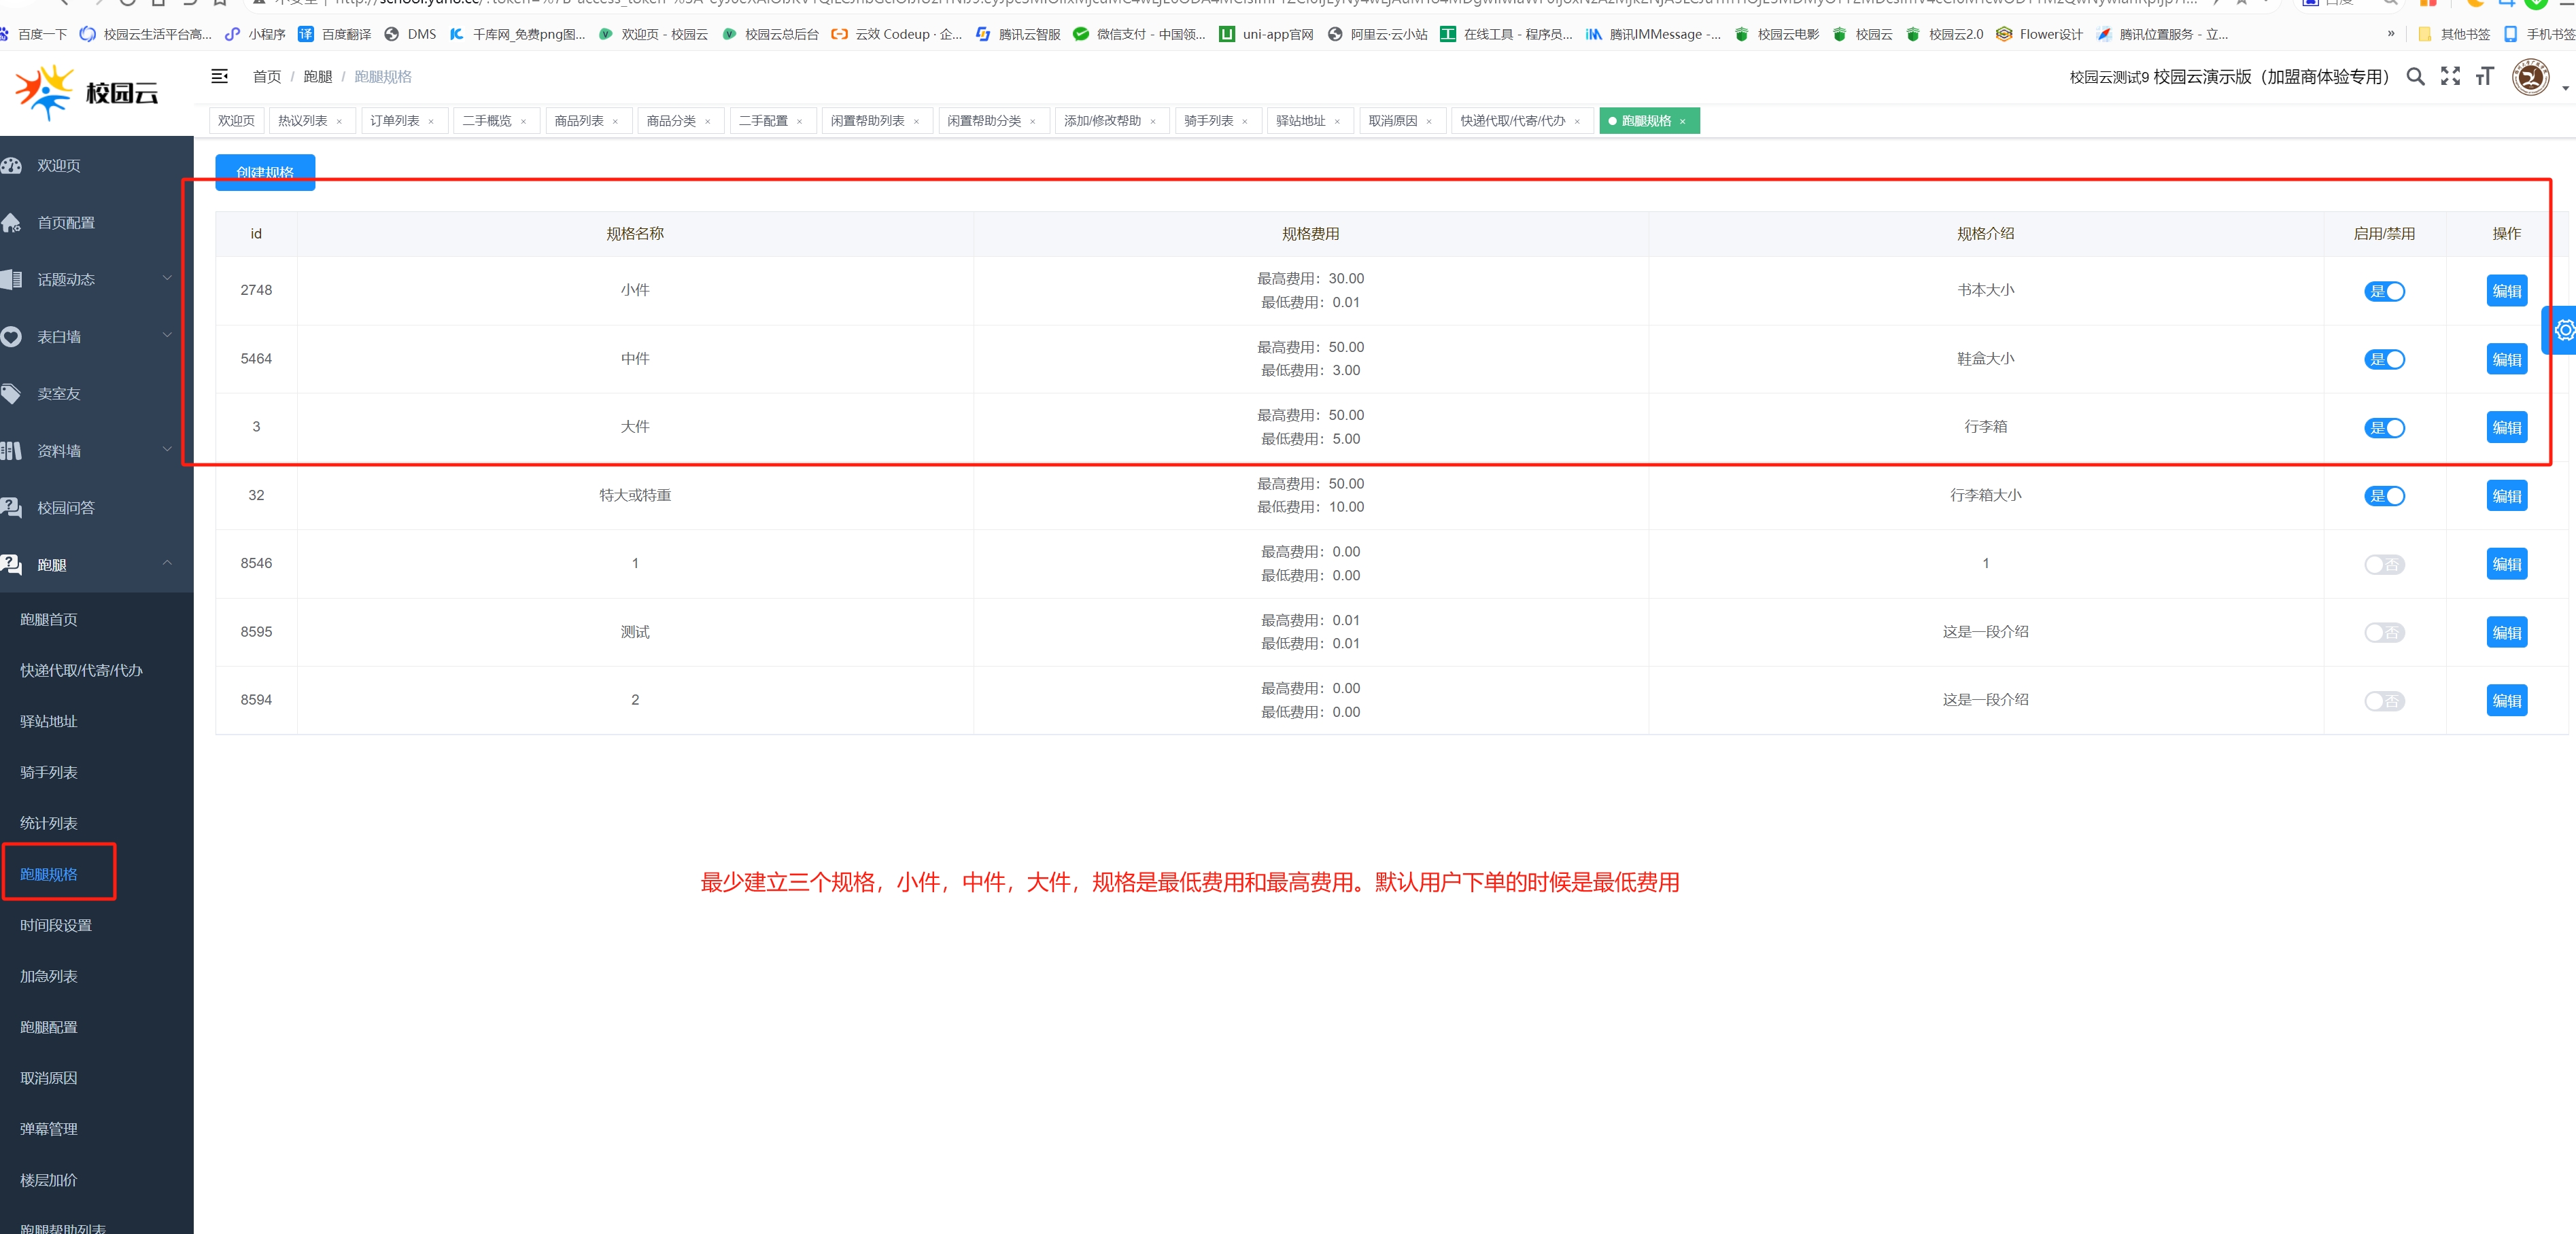Image resolution: width=2576 pixels, height=1234 pixels.
Task: Click the 创建规格 button
Action: tap(265, 172)
